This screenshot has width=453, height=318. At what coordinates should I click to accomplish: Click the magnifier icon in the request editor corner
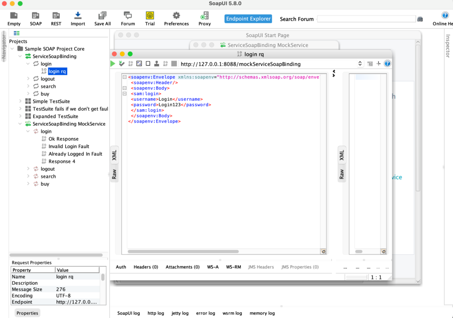[324, 251]
